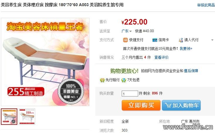Click the 快捷支付 payment icon

(125, 40)
